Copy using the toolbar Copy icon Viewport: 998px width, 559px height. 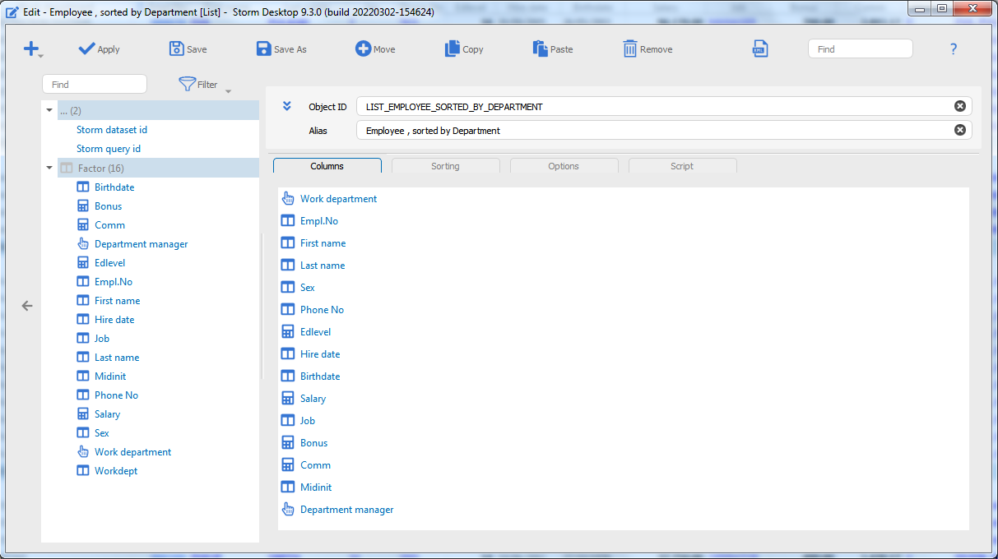pos(464,49)
